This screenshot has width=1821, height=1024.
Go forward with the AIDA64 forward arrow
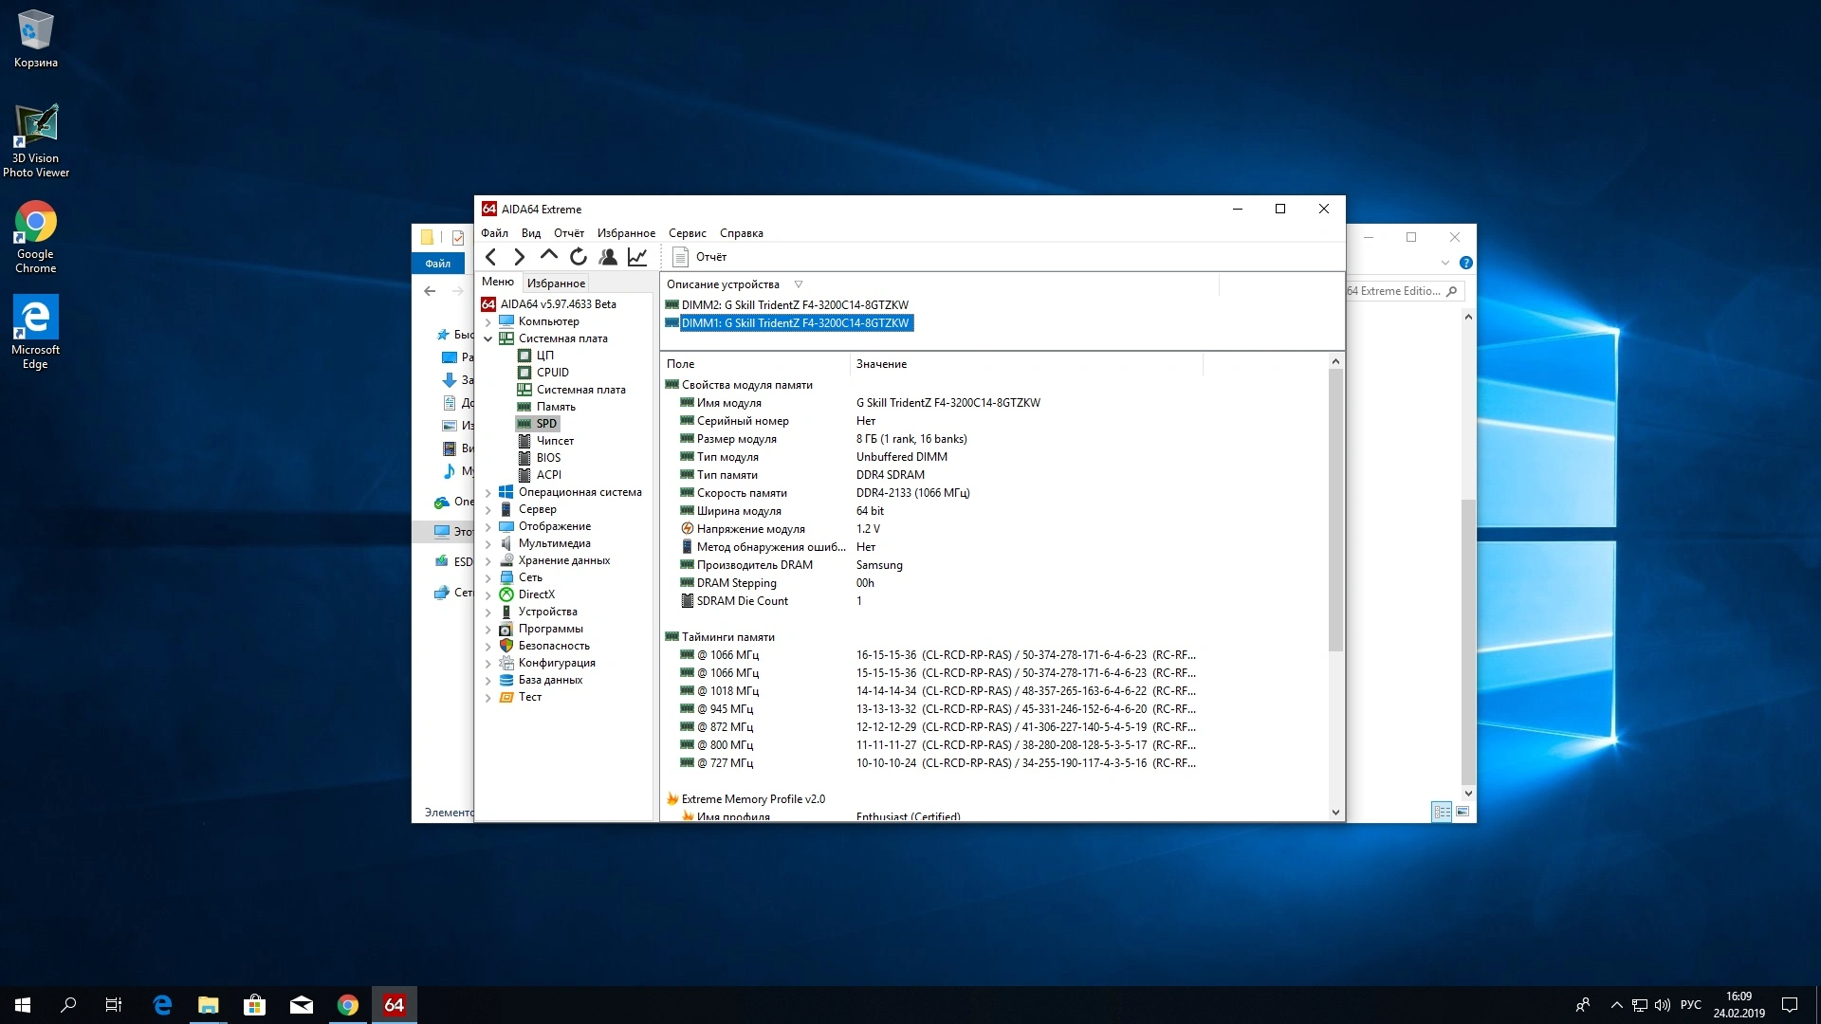coord(519,257)
